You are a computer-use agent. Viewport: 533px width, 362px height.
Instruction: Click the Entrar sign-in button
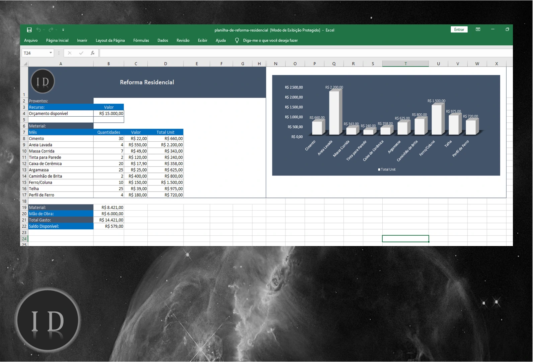pyautogui.click(x=459, y=30)
